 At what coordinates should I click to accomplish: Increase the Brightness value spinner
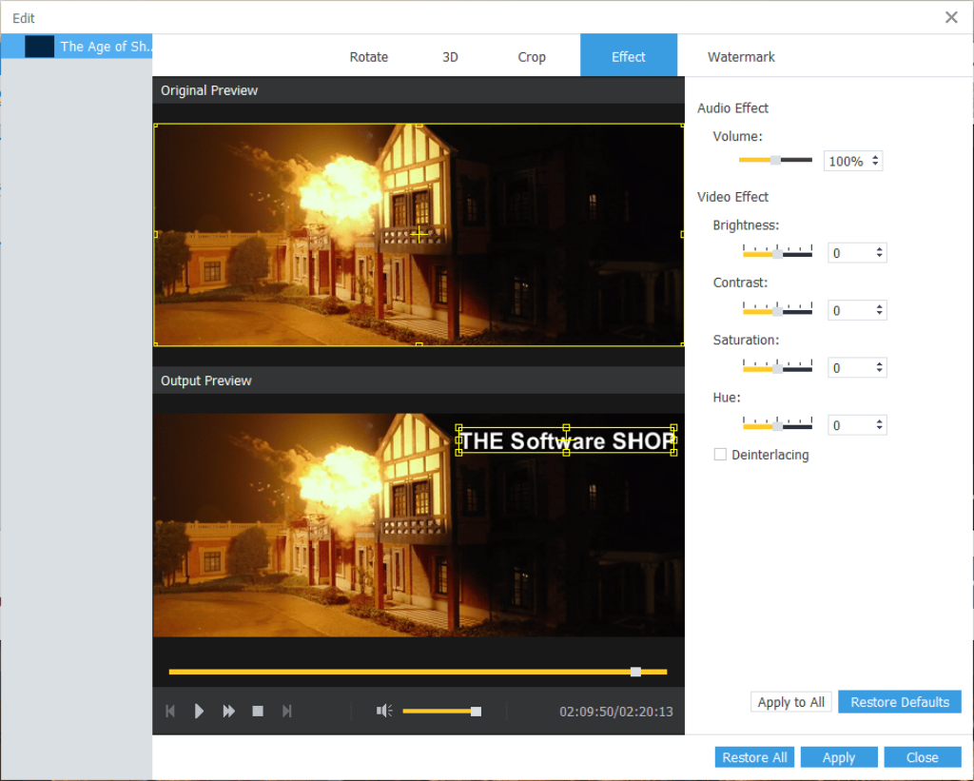click(879, 249)
